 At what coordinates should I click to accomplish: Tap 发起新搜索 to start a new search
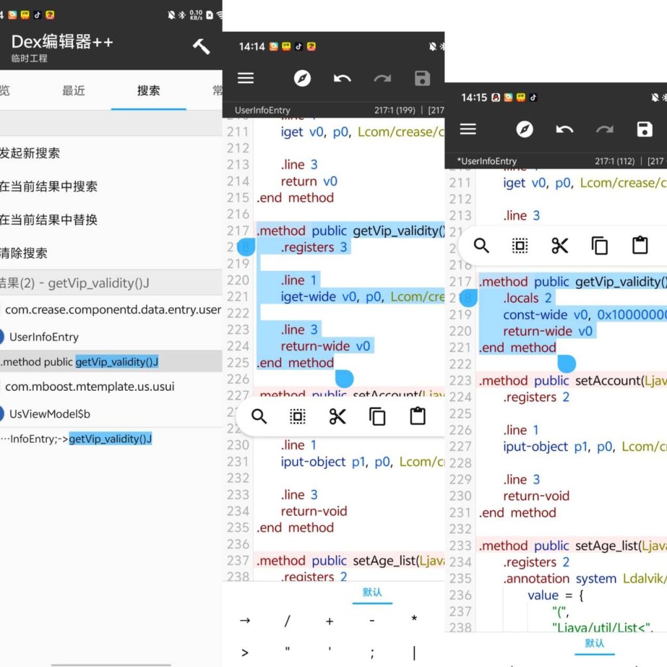31,154
